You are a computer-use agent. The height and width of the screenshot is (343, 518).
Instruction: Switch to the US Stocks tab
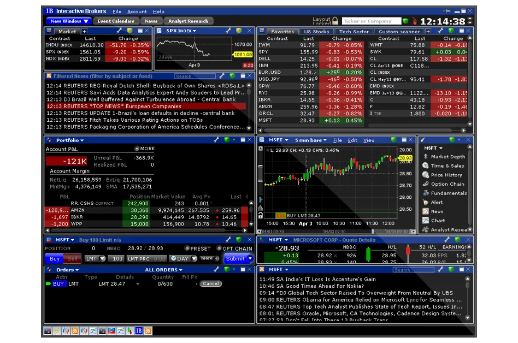coord(316,31)
